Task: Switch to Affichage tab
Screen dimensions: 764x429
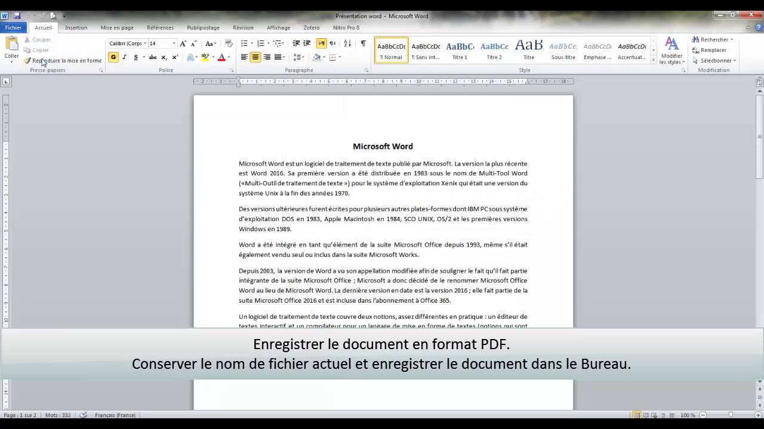Action: point(278,27)
